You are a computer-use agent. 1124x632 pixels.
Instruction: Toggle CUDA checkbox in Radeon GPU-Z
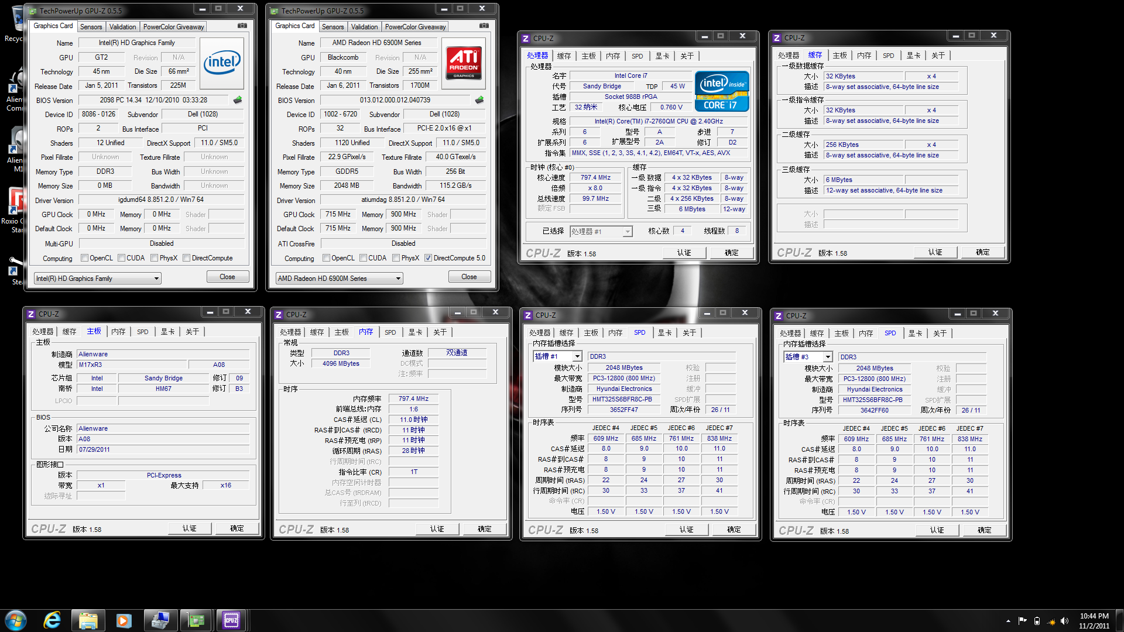364,258
